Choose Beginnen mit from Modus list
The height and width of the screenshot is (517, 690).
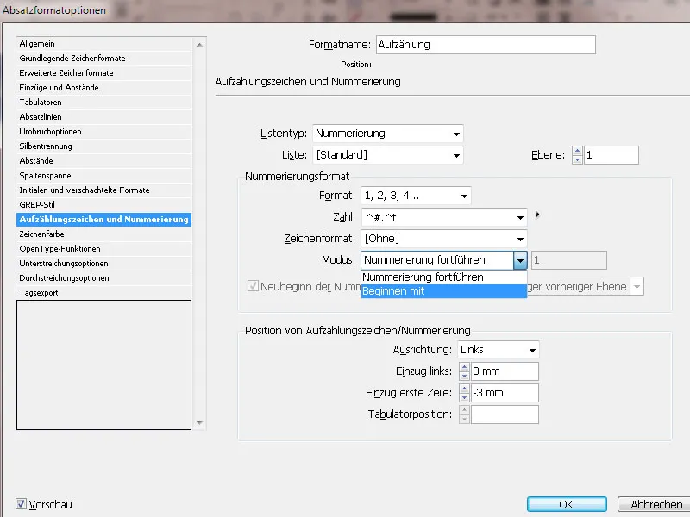pyautogui.click(x=443, y=291)
